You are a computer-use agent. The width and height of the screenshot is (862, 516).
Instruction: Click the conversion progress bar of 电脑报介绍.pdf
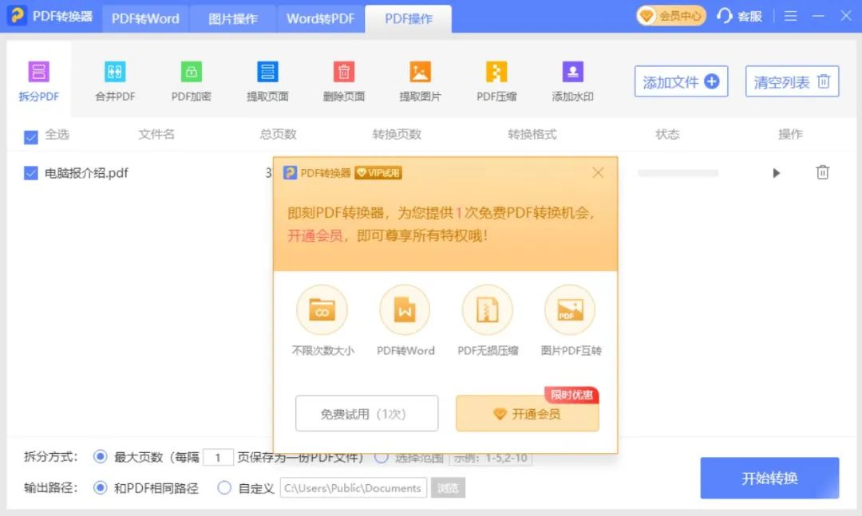click(678, 173)
